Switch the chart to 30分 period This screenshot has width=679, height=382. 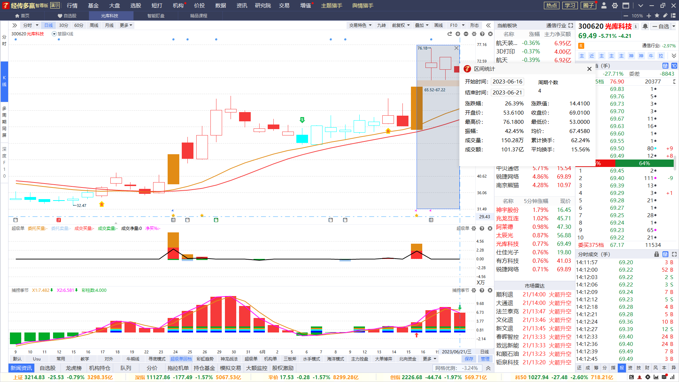click(64, 25)
